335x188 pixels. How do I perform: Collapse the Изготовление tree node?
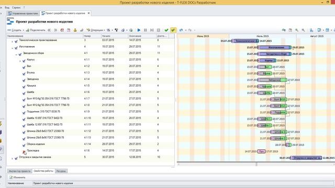[x=12, y=48]
